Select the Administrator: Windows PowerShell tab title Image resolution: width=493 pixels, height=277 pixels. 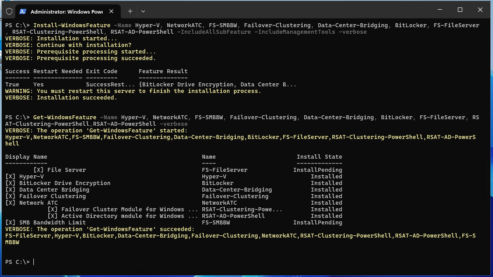[x=66, y=11]
